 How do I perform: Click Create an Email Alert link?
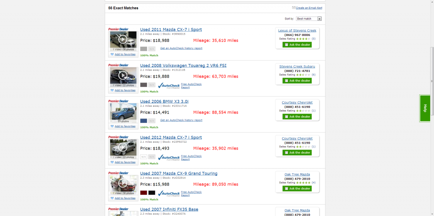(309, 8)
